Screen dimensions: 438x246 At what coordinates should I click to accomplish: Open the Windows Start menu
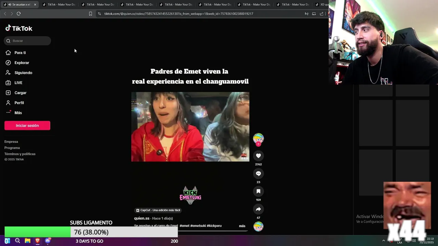pyautogui.click(x=7, y=241)
